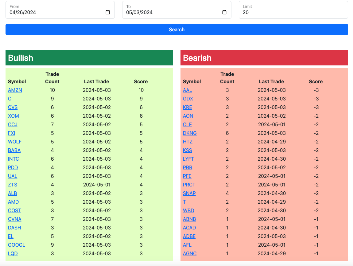
Task: Click the Bearish table Score header
Action: (316, 81)
